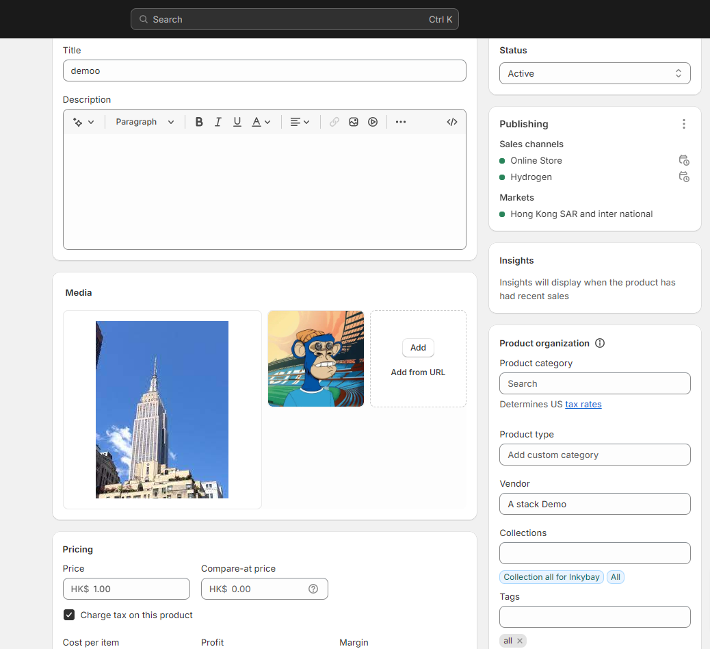Click the Hydrogen schedule publishing icon
This screenshot has height=649, width=710.
coord(683,177)
